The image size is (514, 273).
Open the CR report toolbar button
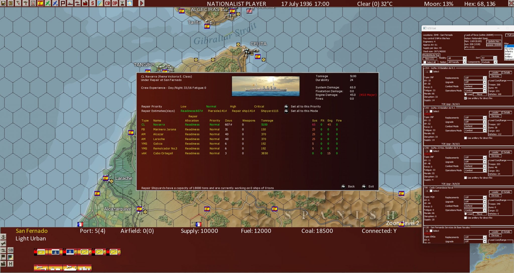coord(107,3)
